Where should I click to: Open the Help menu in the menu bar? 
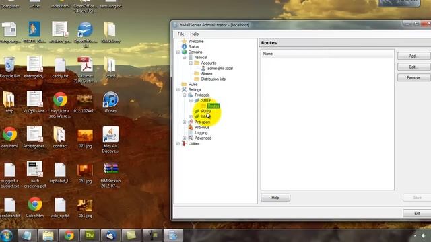tap(194, 34)
